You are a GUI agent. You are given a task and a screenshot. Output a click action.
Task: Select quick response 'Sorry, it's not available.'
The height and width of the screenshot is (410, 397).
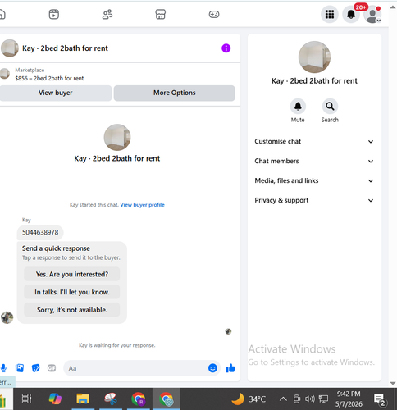[x=72, y=310]
